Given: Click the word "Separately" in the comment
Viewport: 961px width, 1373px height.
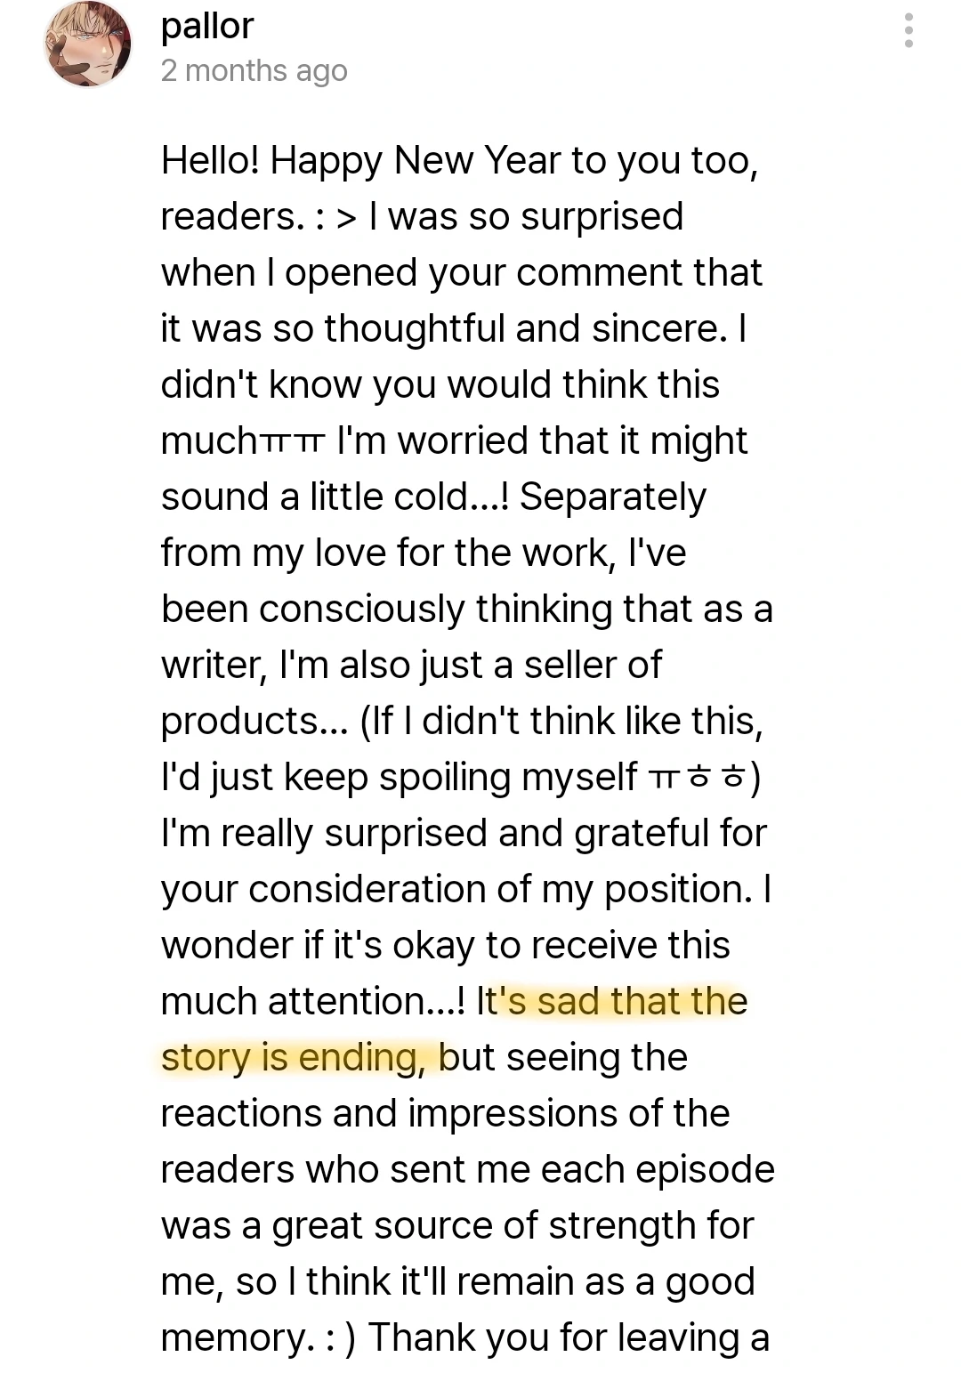Looking at the screenshot, I should [613, 497].
